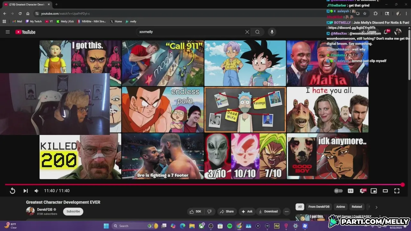Image resolution: width=411 pixels, height=231 pixels.
Task: Mute the video volume
Action: [36, 191]
